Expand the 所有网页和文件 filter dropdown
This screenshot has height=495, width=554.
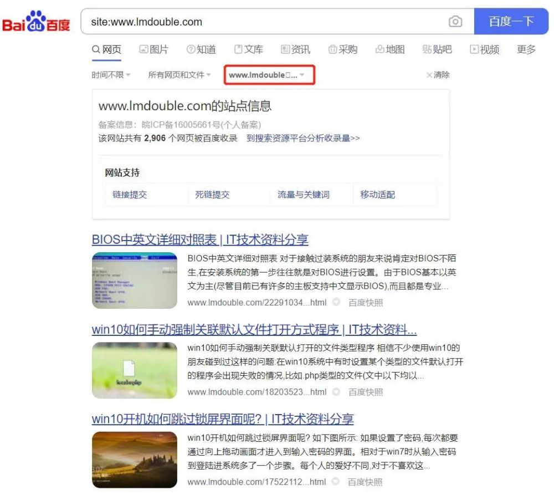pos(179,75)
